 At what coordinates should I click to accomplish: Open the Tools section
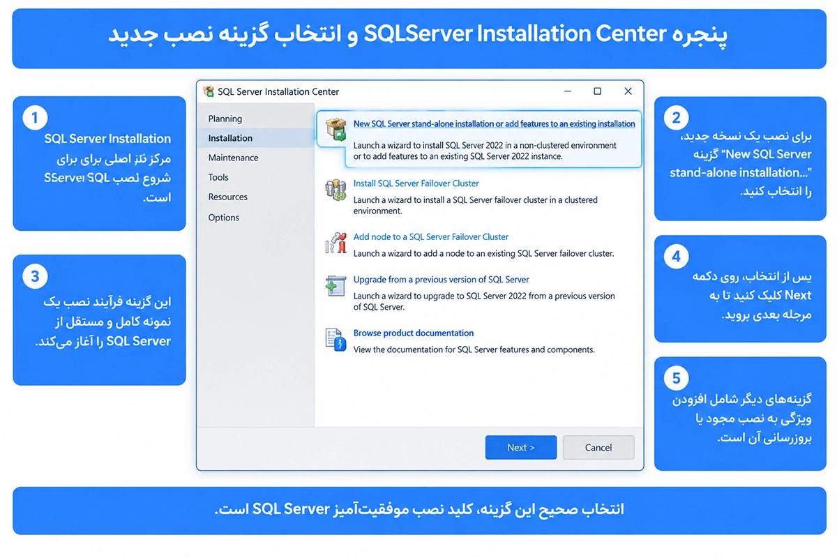coord(218,177)
